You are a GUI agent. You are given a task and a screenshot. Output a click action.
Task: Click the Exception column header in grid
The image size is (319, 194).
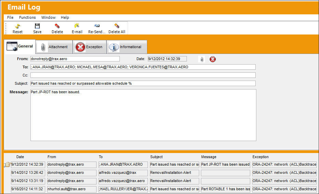click(260, 157)
